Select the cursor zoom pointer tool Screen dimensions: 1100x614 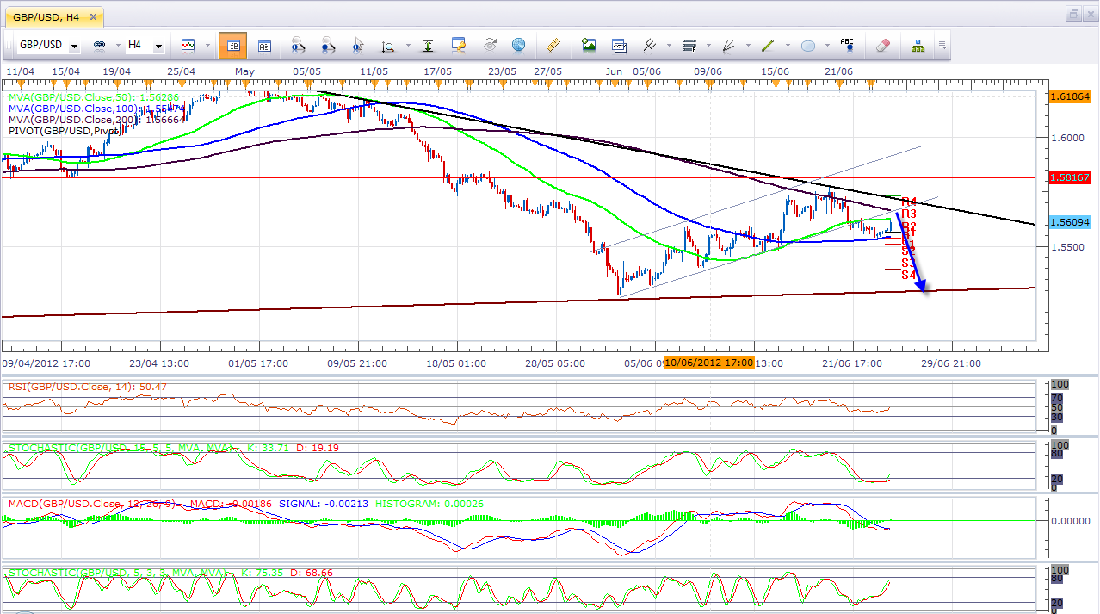tap(358, 46)
